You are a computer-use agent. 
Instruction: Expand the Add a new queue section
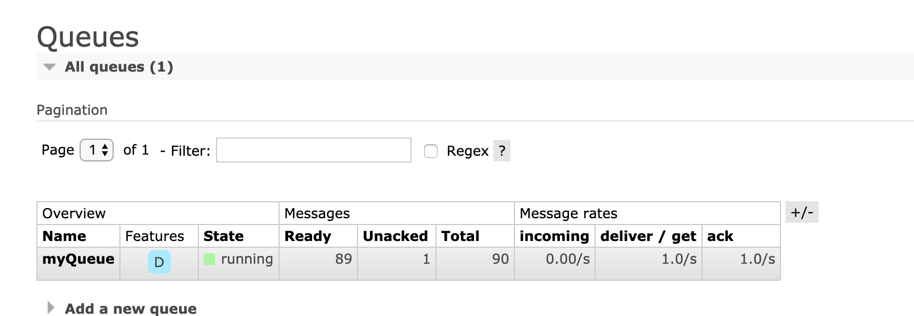(51, 308)
